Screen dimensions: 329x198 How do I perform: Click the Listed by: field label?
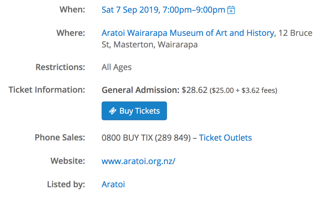point(65,184)
